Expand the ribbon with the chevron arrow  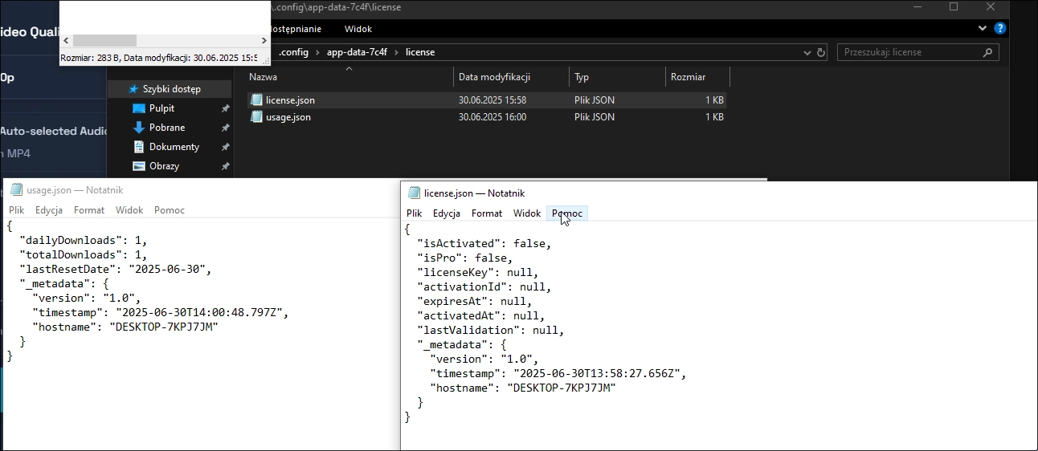pos(983,28)
